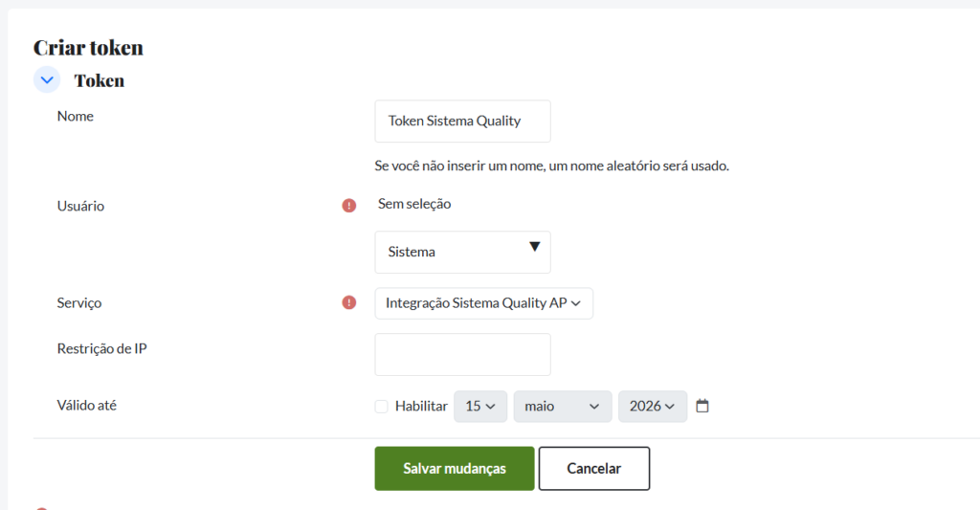Collapse the Token section chevron
This screenshot has height=510, width=980.
(x=47, y=80)
